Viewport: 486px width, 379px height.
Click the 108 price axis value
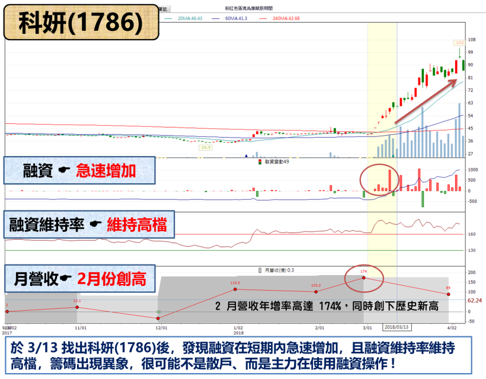click(471, 39)
